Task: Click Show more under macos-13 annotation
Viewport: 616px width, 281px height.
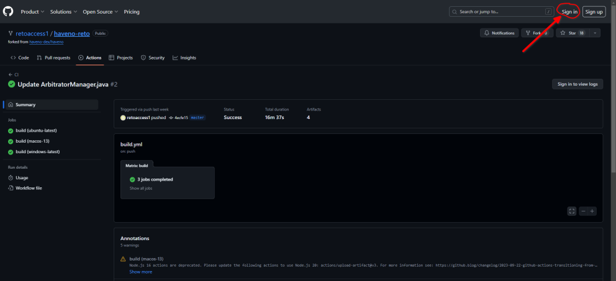Action: point(140,272)
